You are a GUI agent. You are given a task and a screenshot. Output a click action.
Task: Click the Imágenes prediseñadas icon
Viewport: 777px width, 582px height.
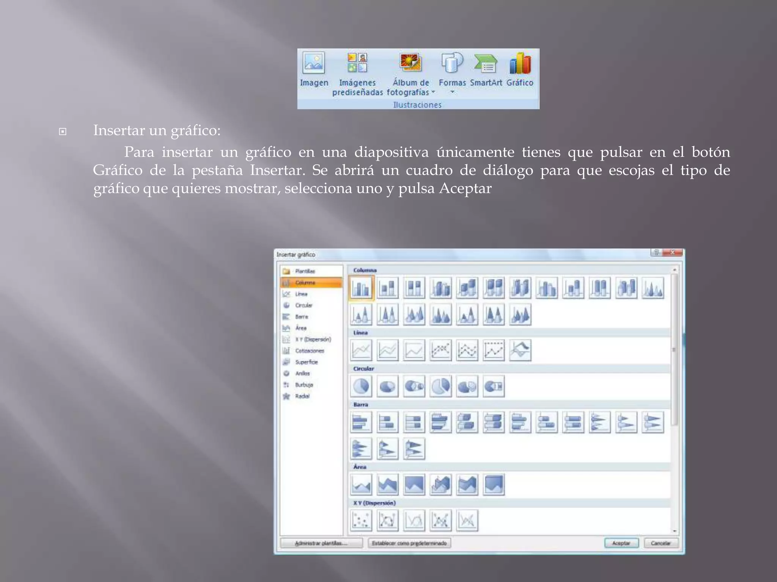(x=357, y=63)
